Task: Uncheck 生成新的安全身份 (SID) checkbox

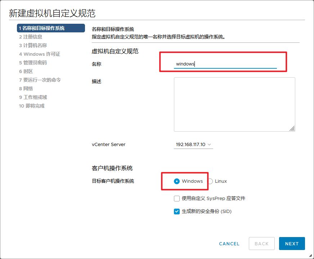Action: coord(177,212)
